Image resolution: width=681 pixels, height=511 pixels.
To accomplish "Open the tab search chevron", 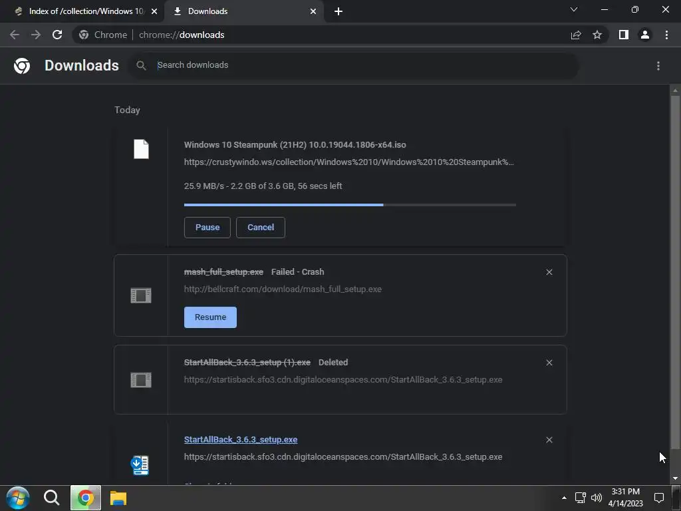I will [574, 9].
